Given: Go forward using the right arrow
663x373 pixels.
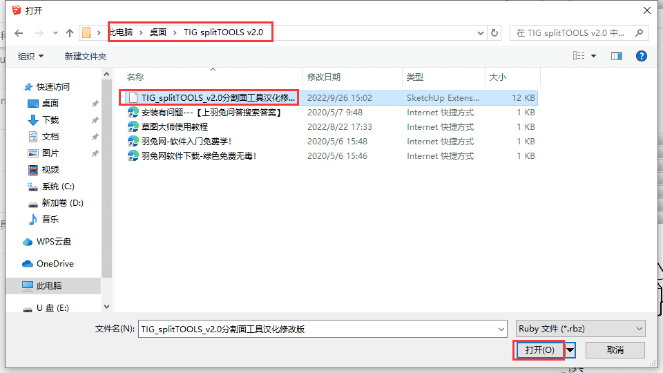Looking at the screenshot, I should pyautogui.click(x=39, y=33).
